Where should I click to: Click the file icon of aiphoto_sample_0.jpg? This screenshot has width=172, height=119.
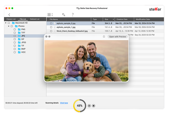click(x=55, y=23)
